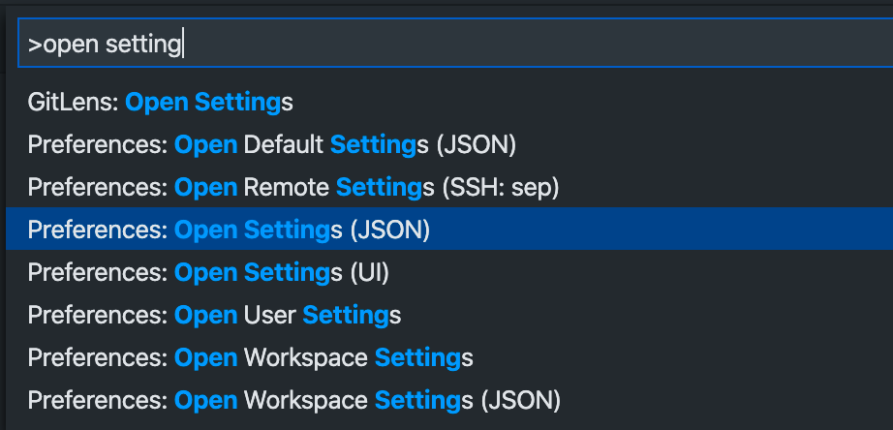This screenshot has height=430, width=893.
Task: Click '(JSON)' suffix of Workspace Settings entry
Action: (x=520, y=400)
